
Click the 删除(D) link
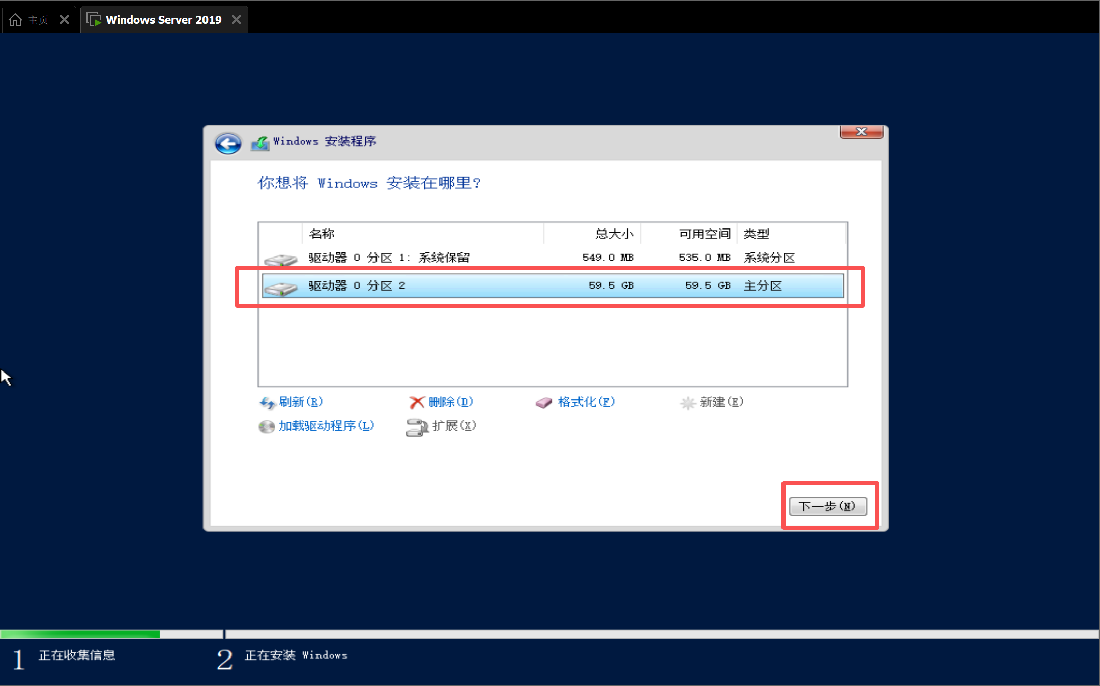(x=451, y=402)
